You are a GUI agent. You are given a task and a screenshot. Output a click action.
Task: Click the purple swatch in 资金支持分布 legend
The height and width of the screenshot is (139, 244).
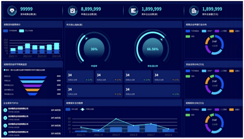[x=217, y=71]
